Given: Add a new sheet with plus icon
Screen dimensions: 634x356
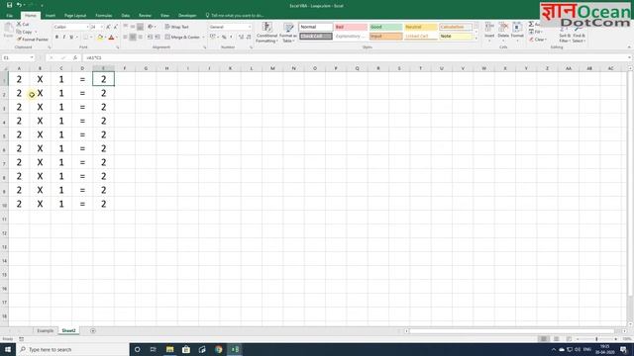Looking at the screenshot, I should [93, 330].
